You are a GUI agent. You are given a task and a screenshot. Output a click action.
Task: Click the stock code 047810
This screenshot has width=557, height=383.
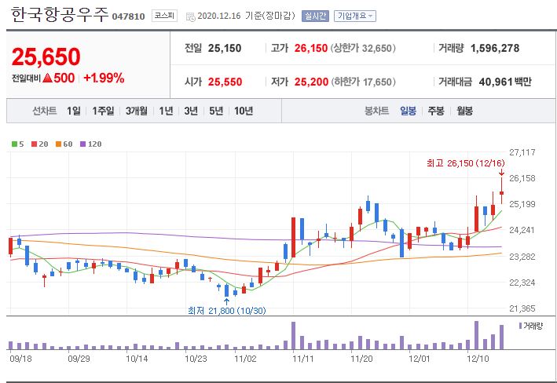[128, 16]
